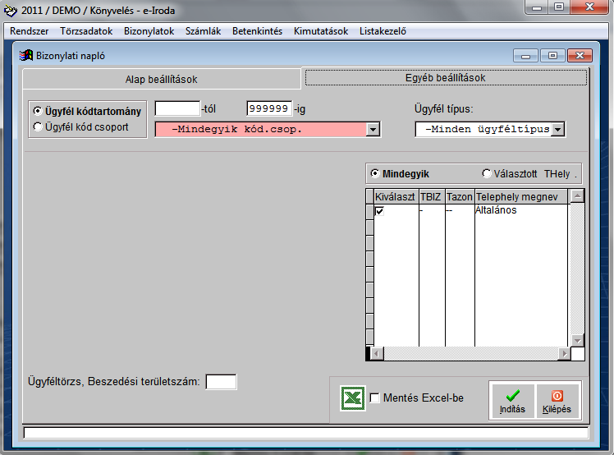The image size is (614, 455).
Task: Click the Beszédesi területszám input field
Action: point(221,381)
